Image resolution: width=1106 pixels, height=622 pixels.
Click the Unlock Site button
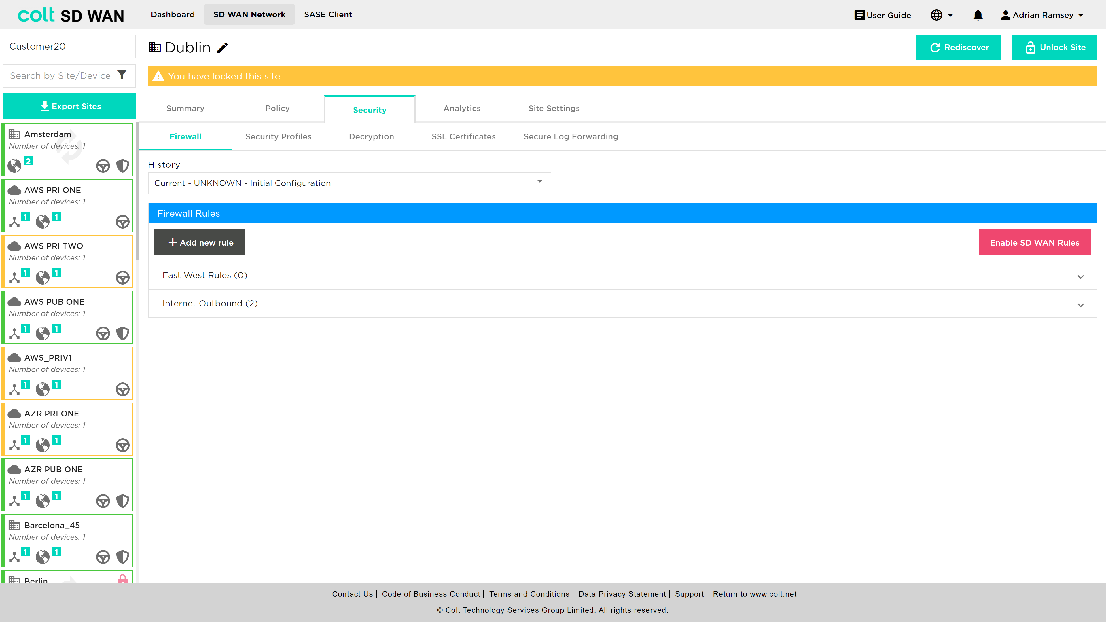(x=1054, y=47)
